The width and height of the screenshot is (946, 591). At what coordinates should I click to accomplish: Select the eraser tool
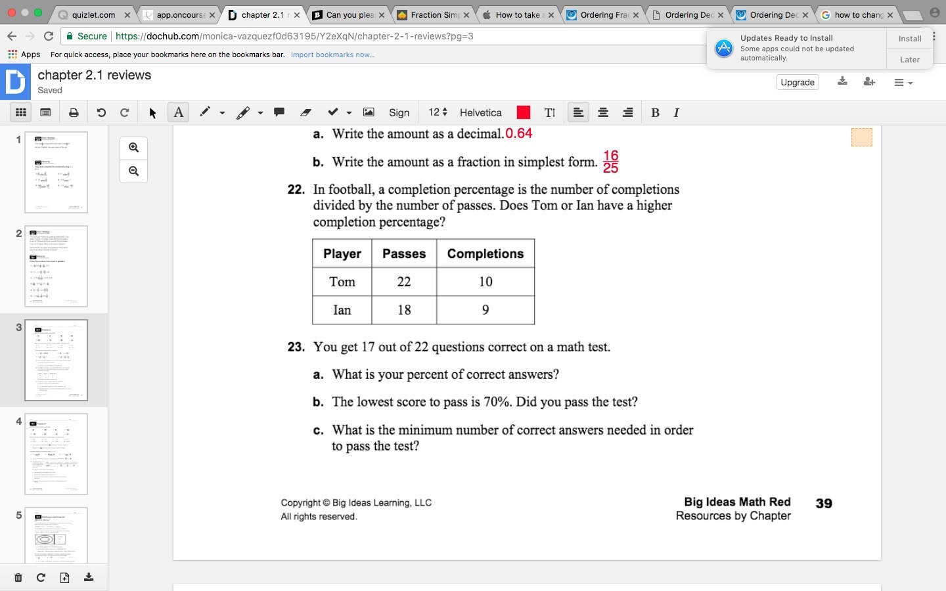305,112
